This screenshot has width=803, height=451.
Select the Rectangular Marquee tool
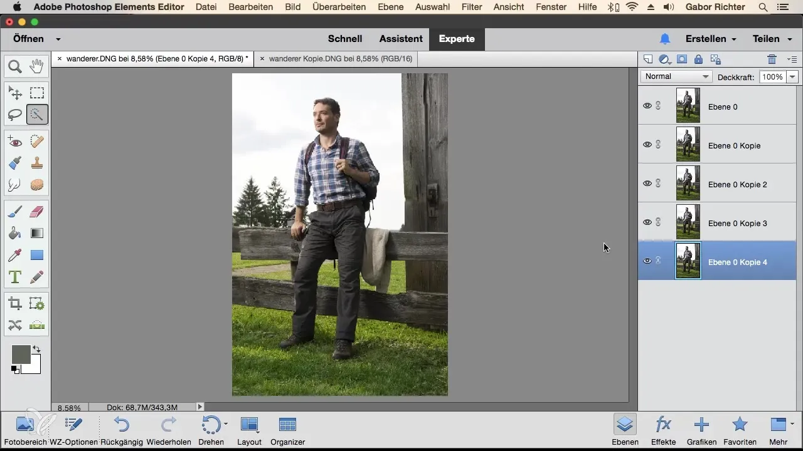(37, 93)
